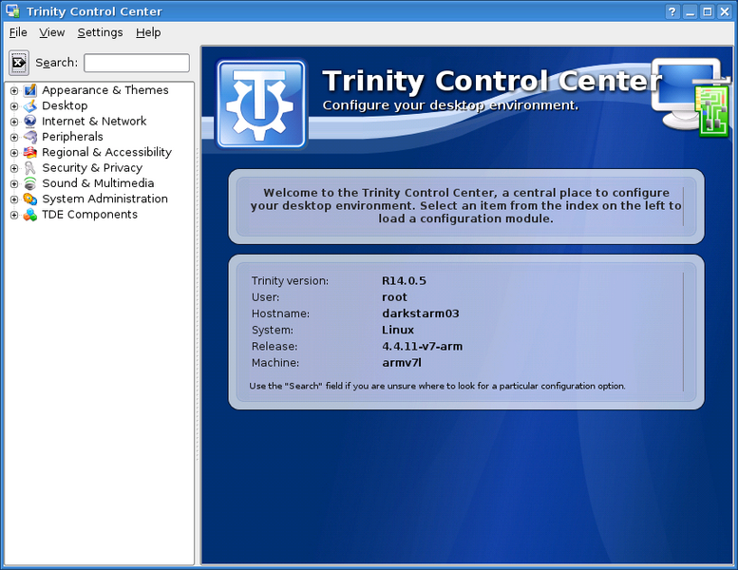Expand the Sound & Multimedia branch

(x=14, y=183)
